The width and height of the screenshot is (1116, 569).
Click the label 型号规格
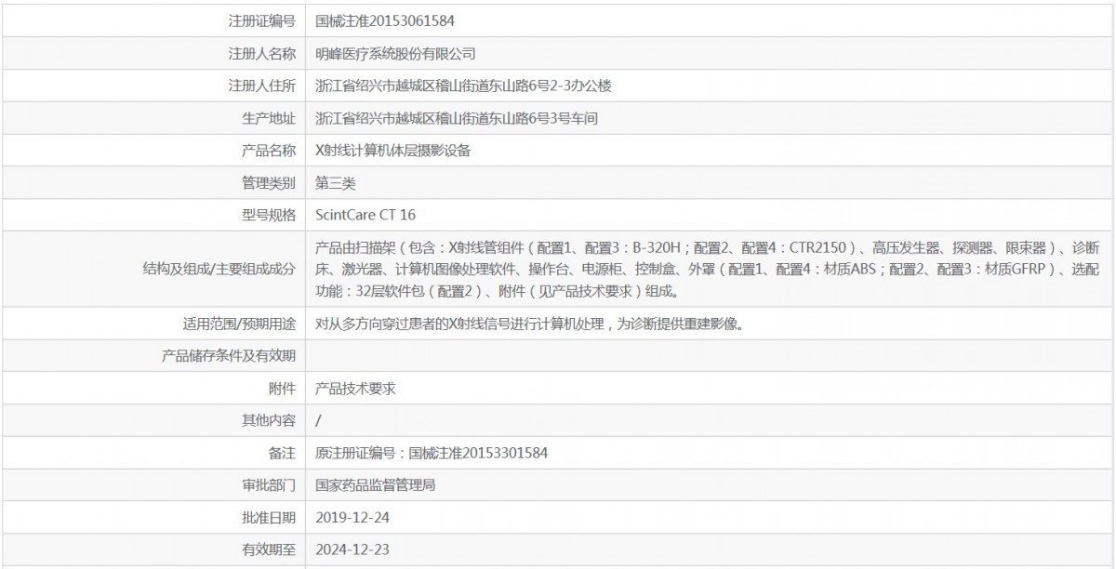click(268, 215)
